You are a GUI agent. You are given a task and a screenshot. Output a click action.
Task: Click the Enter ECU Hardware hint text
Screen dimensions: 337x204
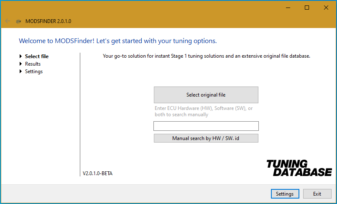[x=204, y=111]
